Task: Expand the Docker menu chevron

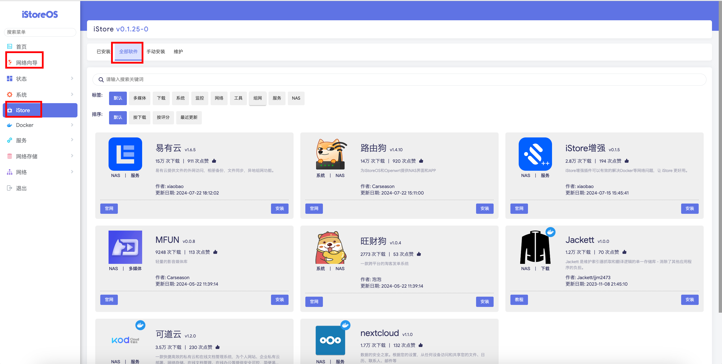Action: (x=72, y=125)
